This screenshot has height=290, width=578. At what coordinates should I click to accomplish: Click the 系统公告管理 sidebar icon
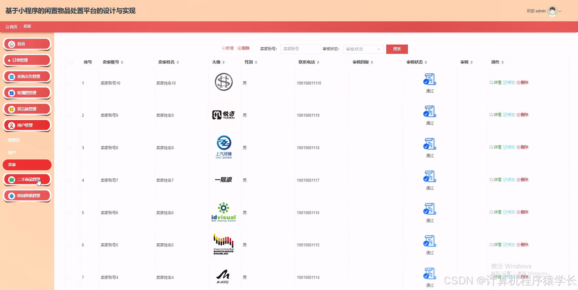(x=11, y=76)
